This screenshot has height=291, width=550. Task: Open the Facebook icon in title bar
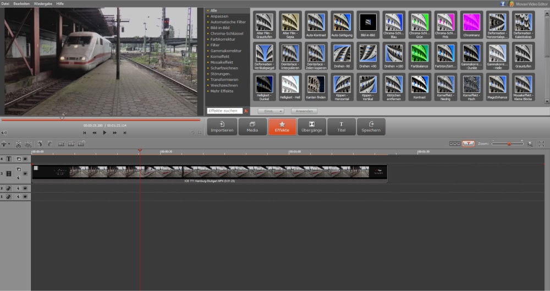click(x=503, y=3)
